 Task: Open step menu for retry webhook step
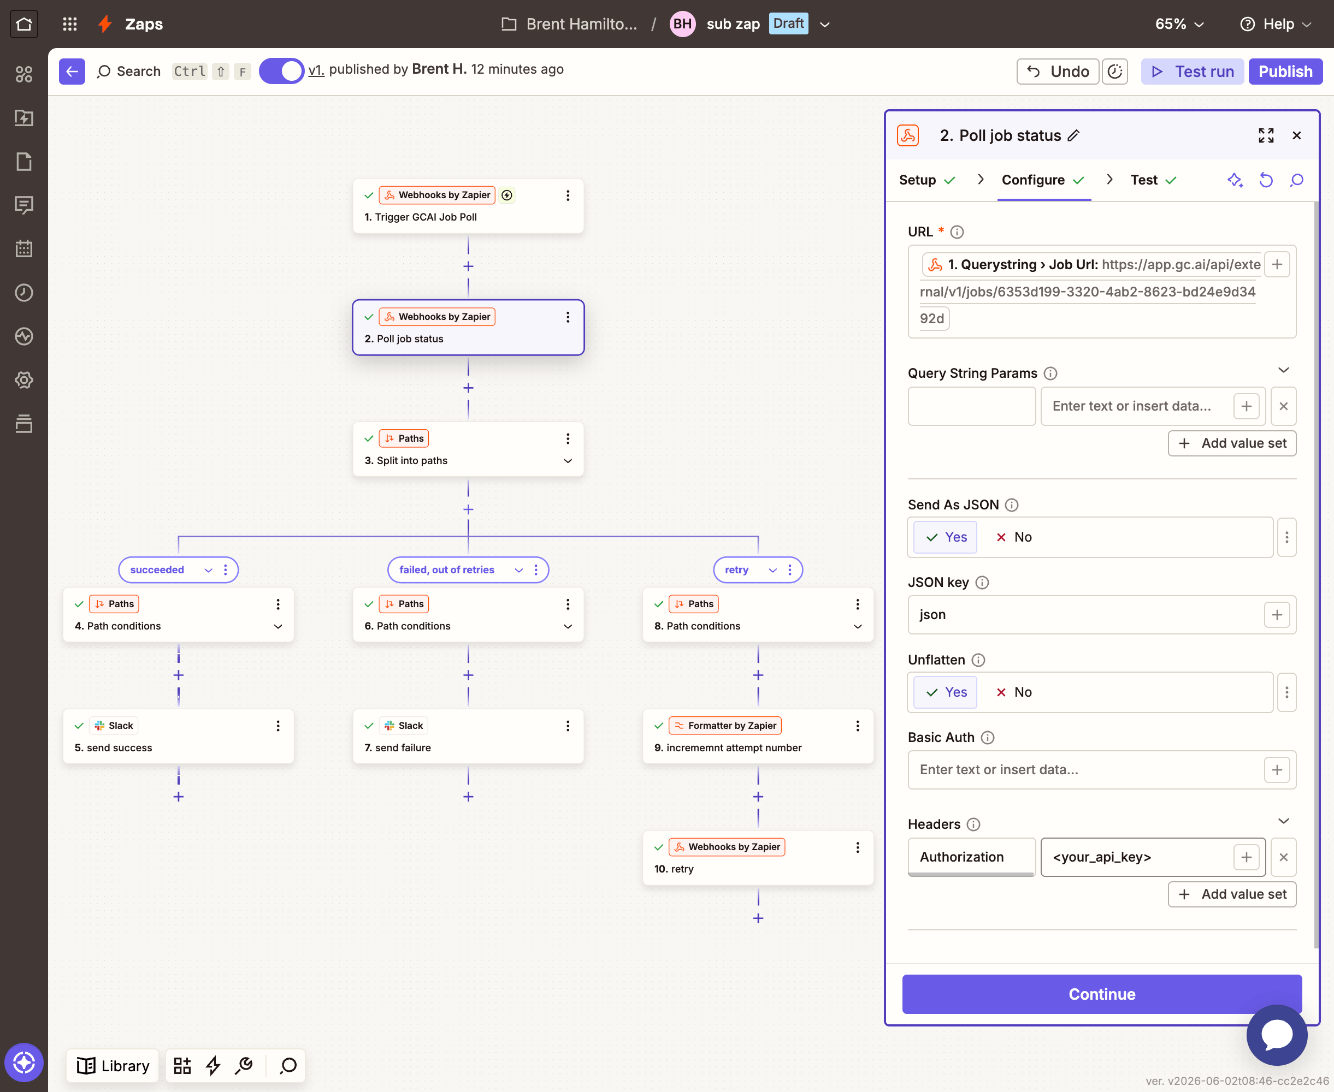click(x=857, y=847)
